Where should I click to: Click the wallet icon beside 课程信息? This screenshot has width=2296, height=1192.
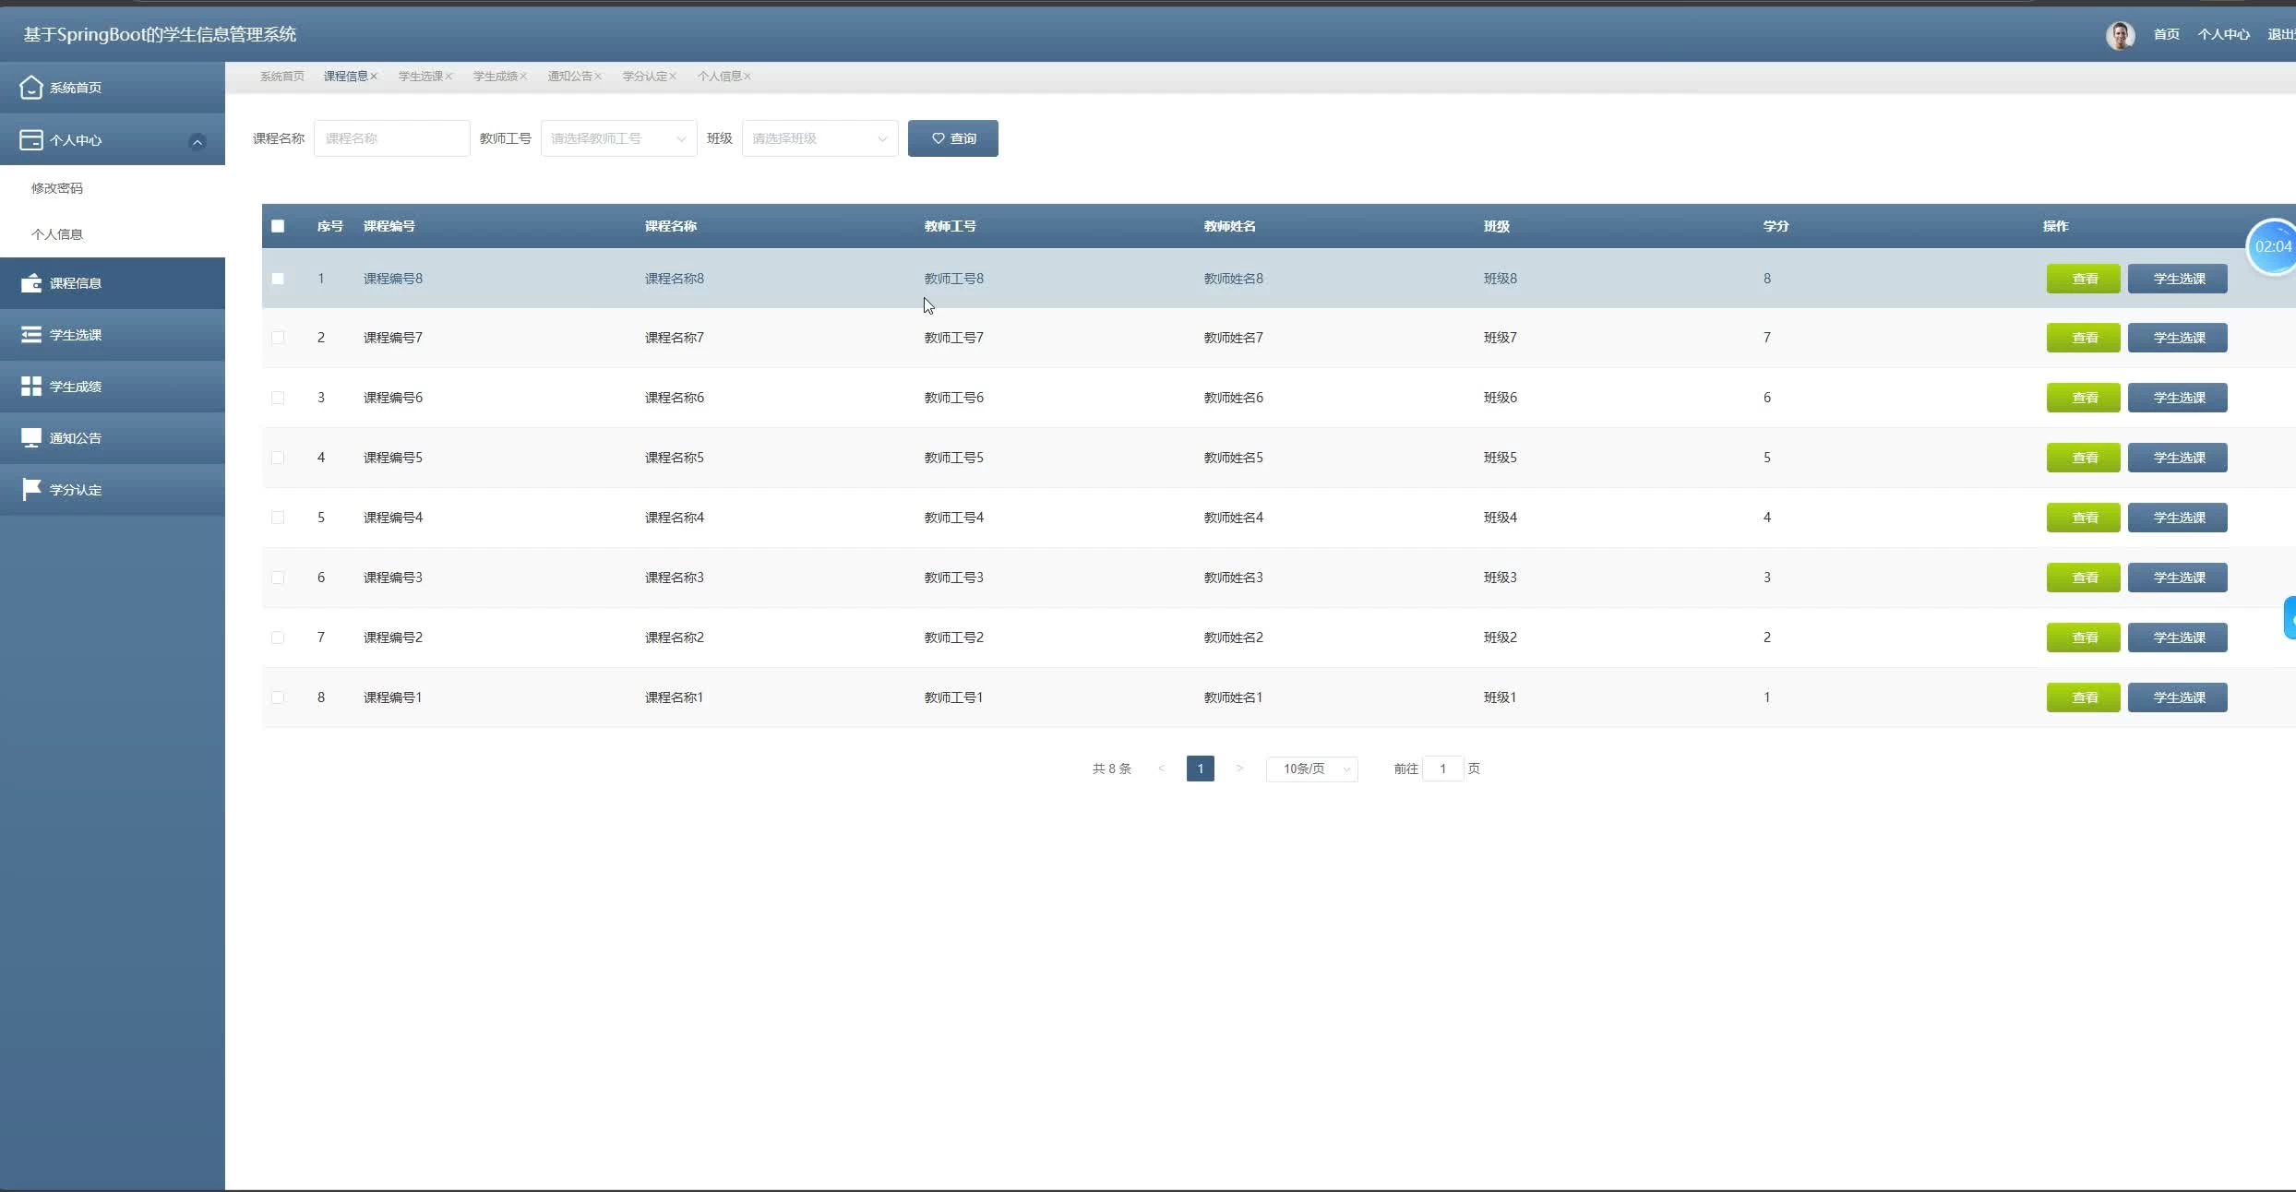[x=31, y=283]
